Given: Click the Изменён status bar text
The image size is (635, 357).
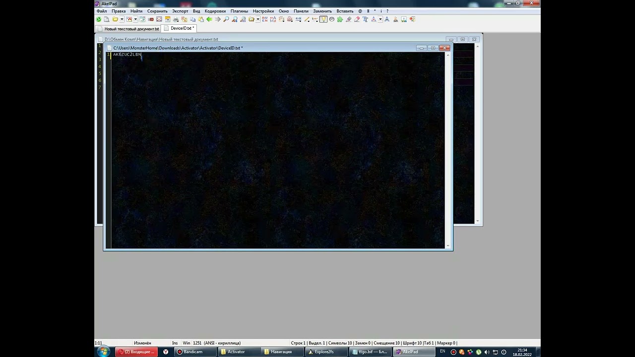Looking at the screenshot, I should pyautogui.click(x=142, y=343).
